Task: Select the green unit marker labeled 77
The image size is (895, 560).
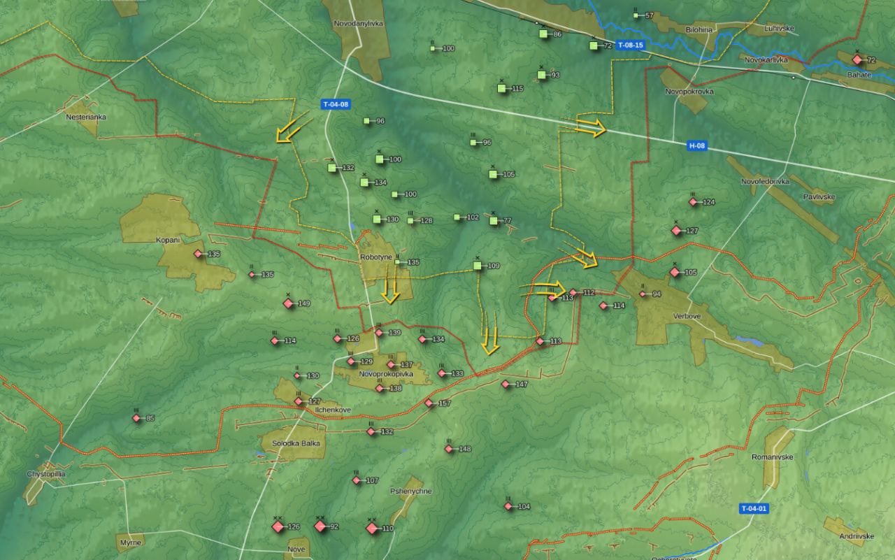Action: click(494, 220)
